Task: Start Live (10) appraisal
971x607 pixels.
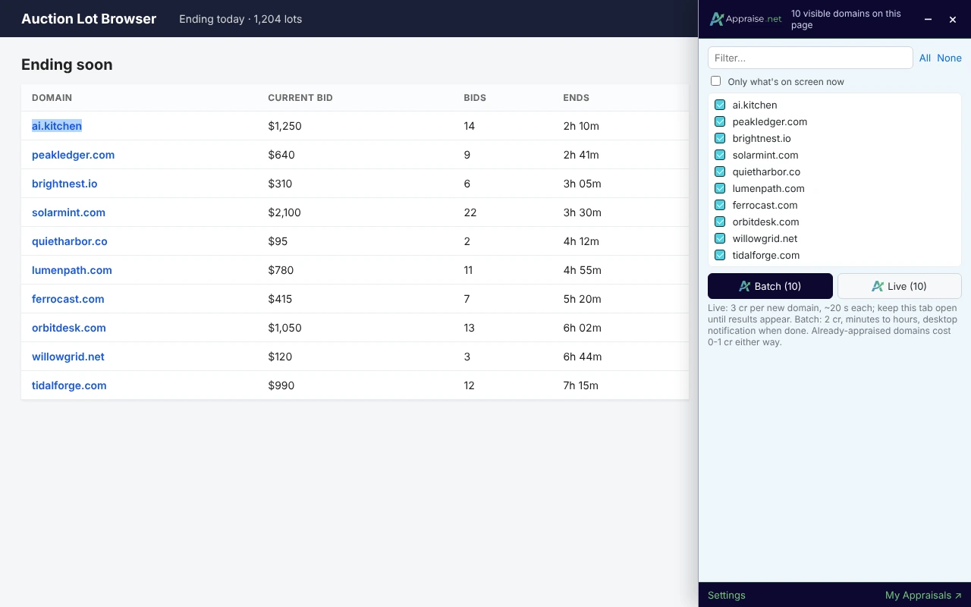Action: pos(900,286)
